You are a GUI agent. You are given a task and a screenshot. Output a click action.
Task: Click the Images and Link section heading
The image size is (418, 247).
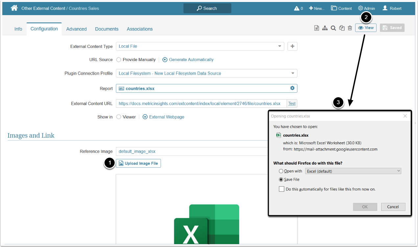point(31,135)
